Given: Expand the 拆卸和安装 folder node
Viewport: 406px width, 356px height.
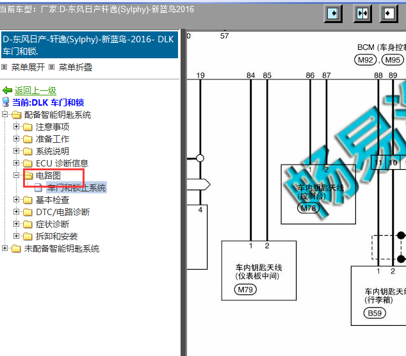Looking at the screenshot, I should tap(16, 236).
